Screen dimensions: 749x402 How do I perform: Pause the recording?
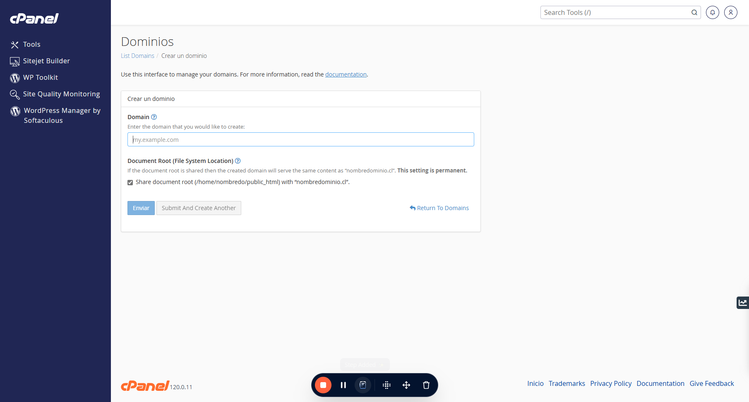tap(343, 385)
